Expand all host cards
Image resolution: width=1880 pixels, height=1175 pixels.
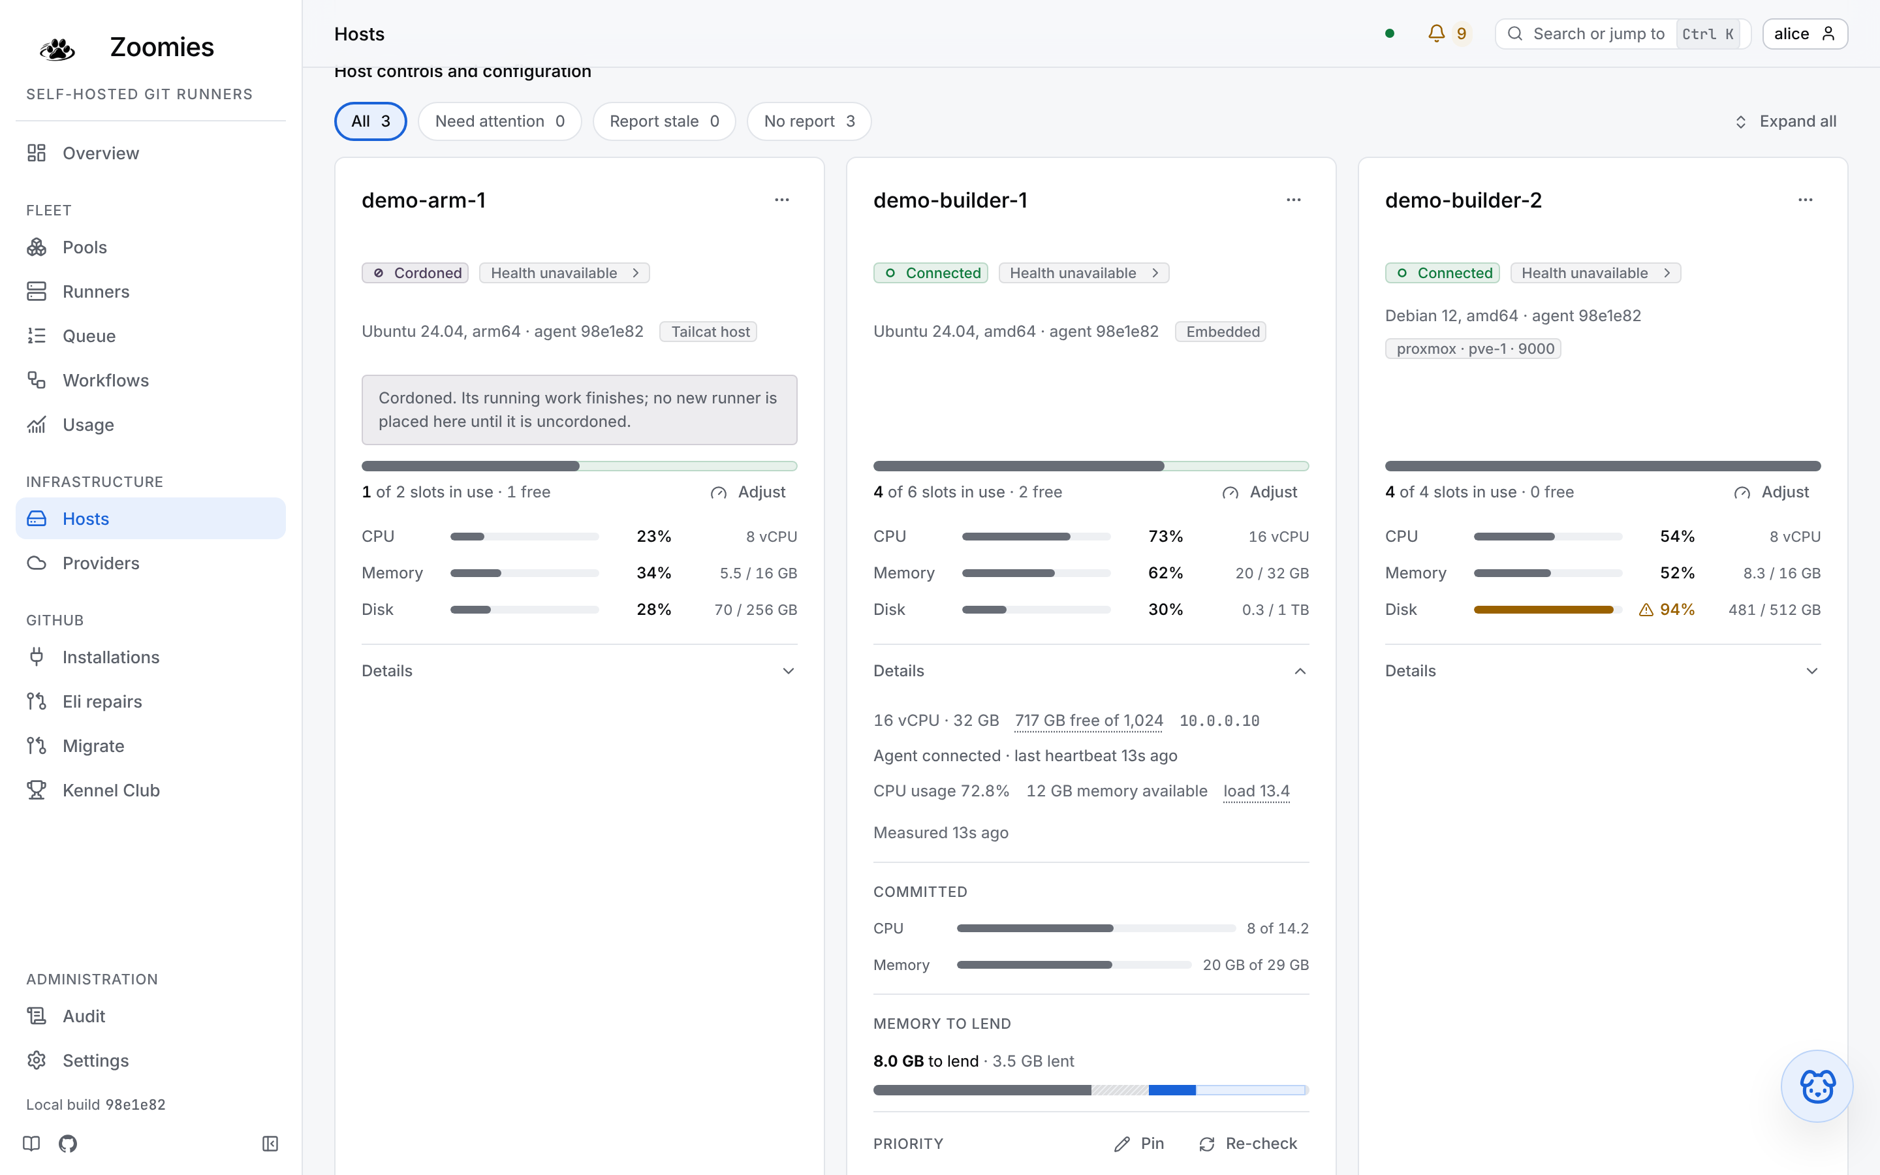pyautogui.click(x=1785, y=121)
